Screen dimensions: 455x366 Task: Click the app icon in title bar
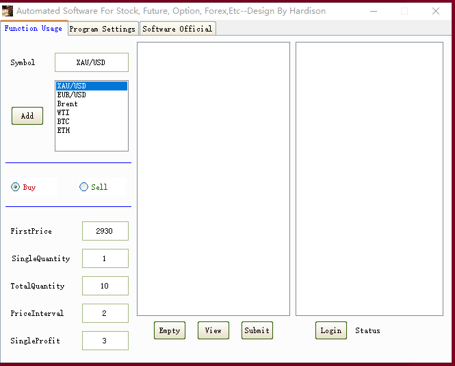[x=8, y=11]
